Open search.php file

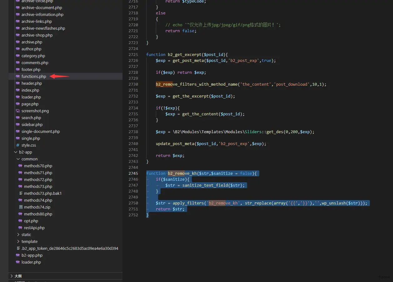pos(31,118)
